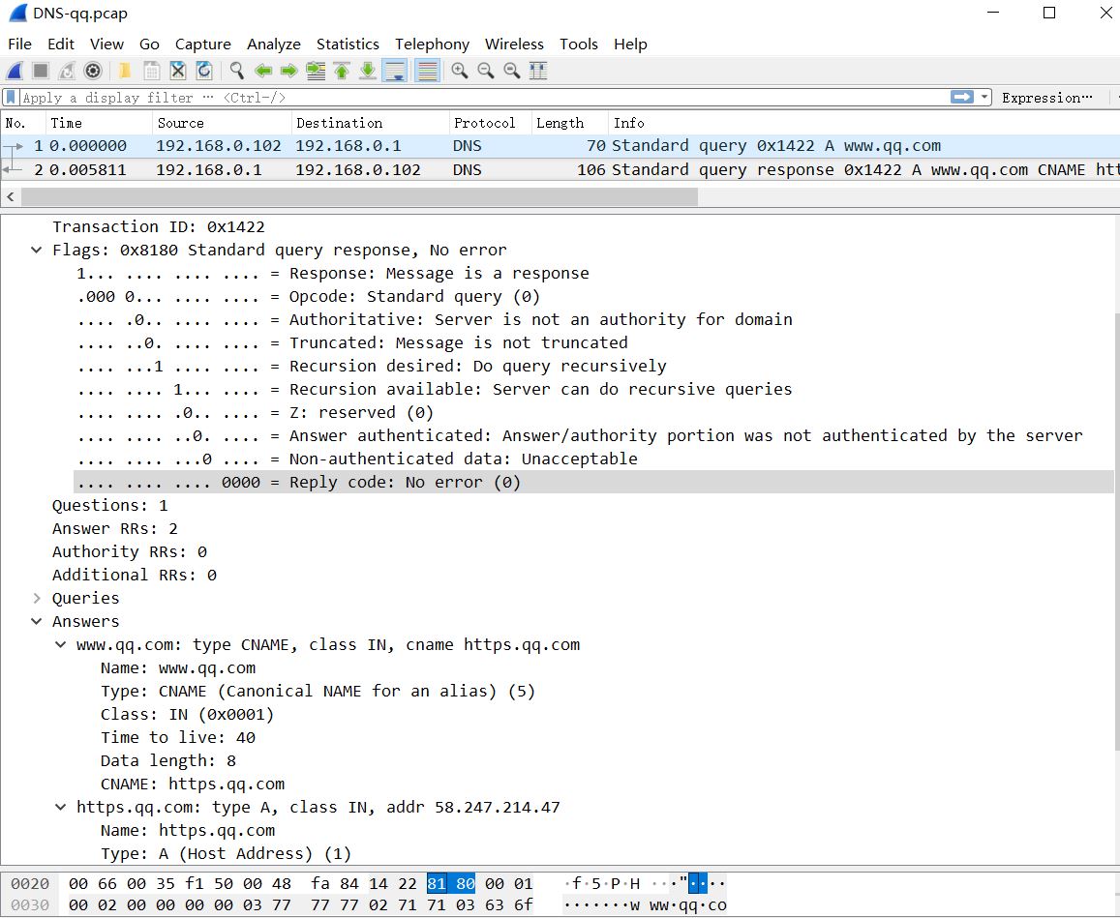
Task: Open the Edit menu
Action: [x=61, y=44]
